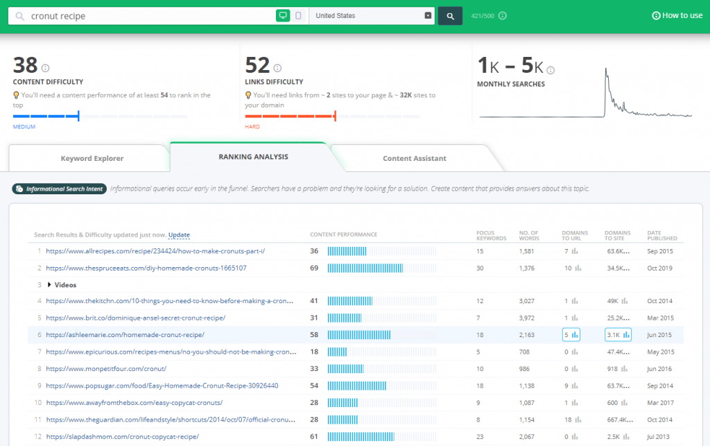The height and width of the screenshot is (446, 710).
Task: Click Domains to Site chart icon for monpetitfour.com
Action: tap(625, 368)
